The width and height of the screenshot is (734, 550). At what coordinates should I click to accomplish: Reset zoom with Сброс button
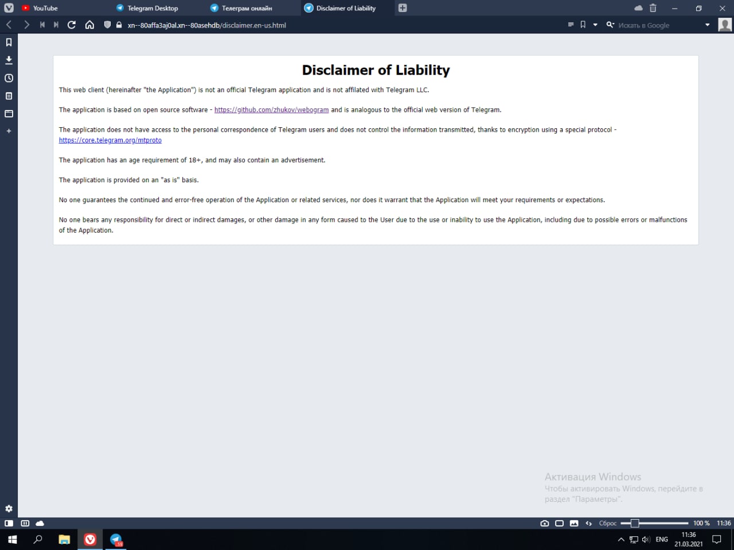(607, 523)
